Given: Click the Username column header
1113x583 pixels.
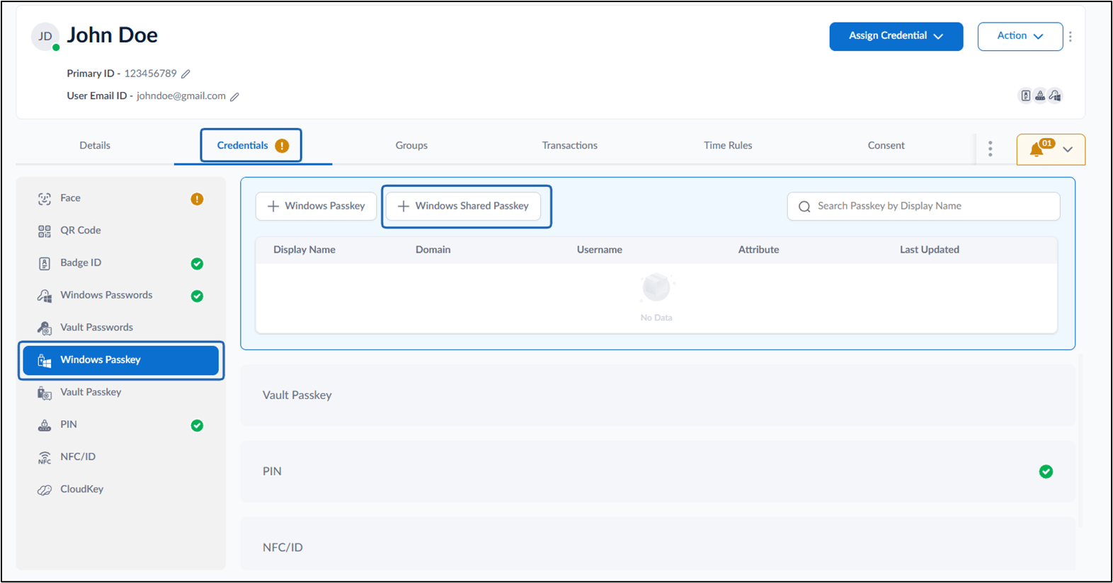Looking at the screenshot, I should (599, 250).
